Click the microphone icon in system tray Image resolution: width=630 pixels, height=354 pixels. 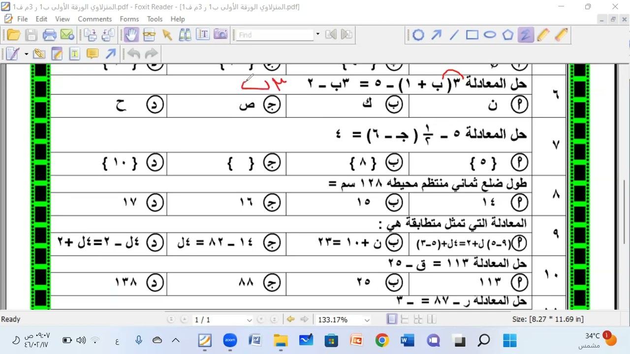(139, 340)
